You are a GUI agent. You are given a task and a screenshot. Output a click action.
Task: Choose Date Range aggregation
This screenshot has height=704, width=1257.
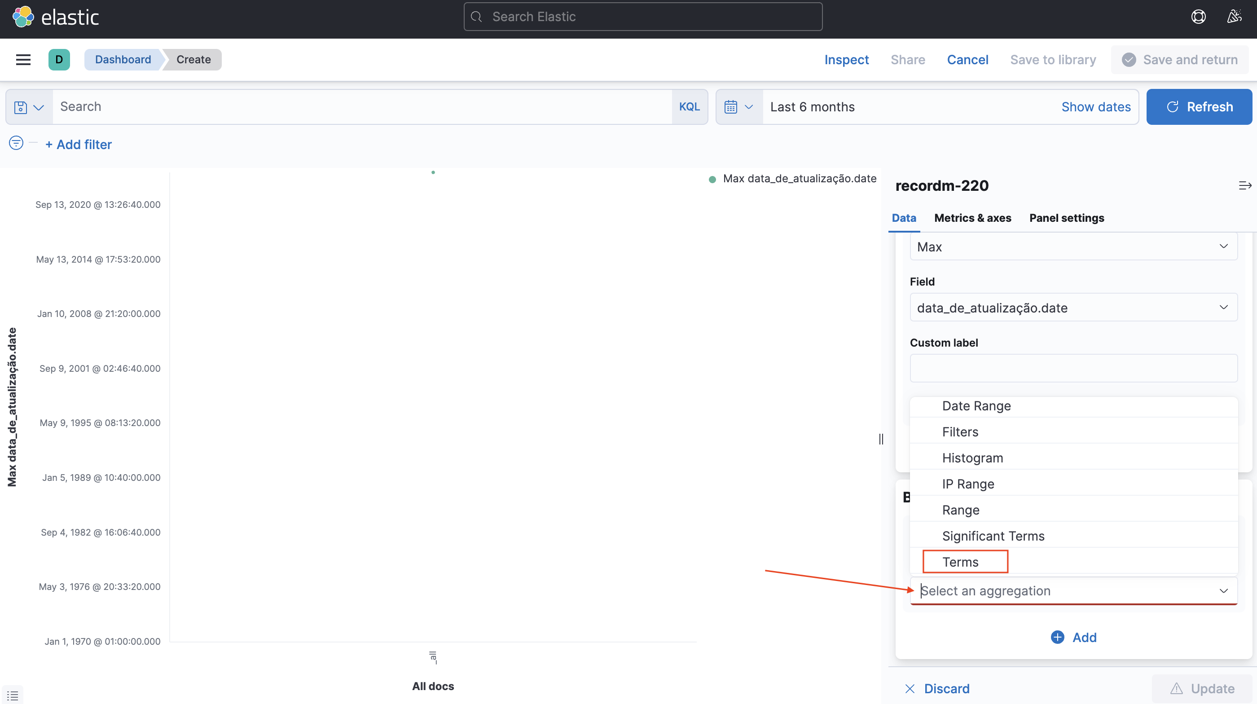[x=1073, y=406]
